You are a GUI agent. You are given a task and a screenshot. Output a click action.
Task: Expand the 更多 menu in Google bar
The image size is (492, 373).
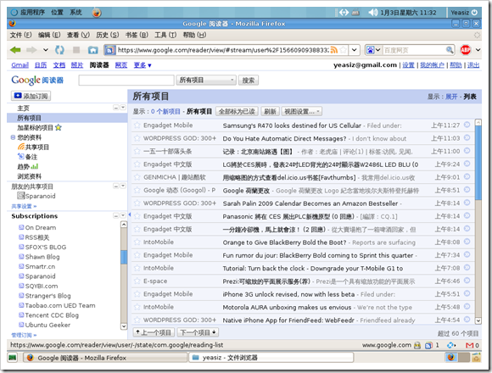tap(143, 65)
